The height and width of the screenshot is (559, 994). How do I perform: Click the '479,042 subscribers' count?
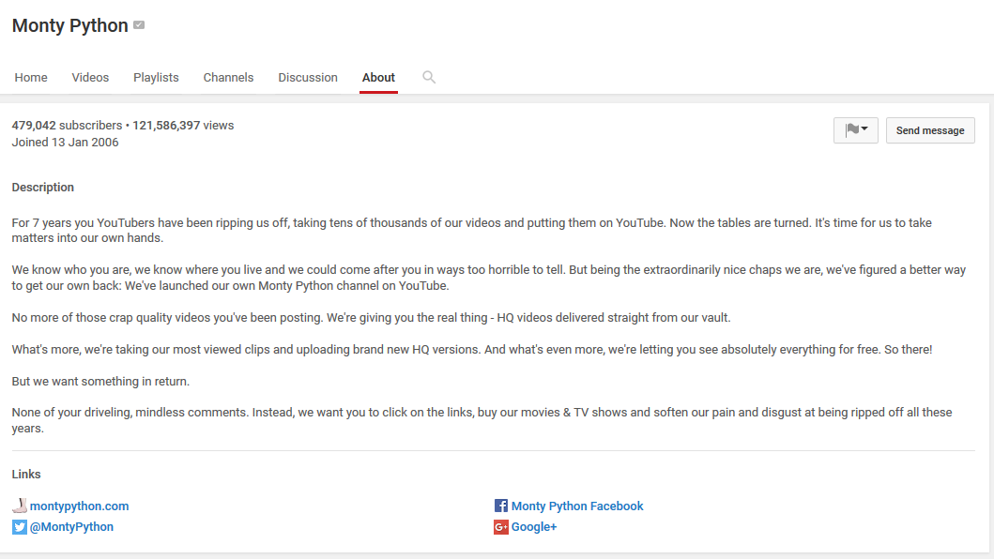click(x=67, y=126)
